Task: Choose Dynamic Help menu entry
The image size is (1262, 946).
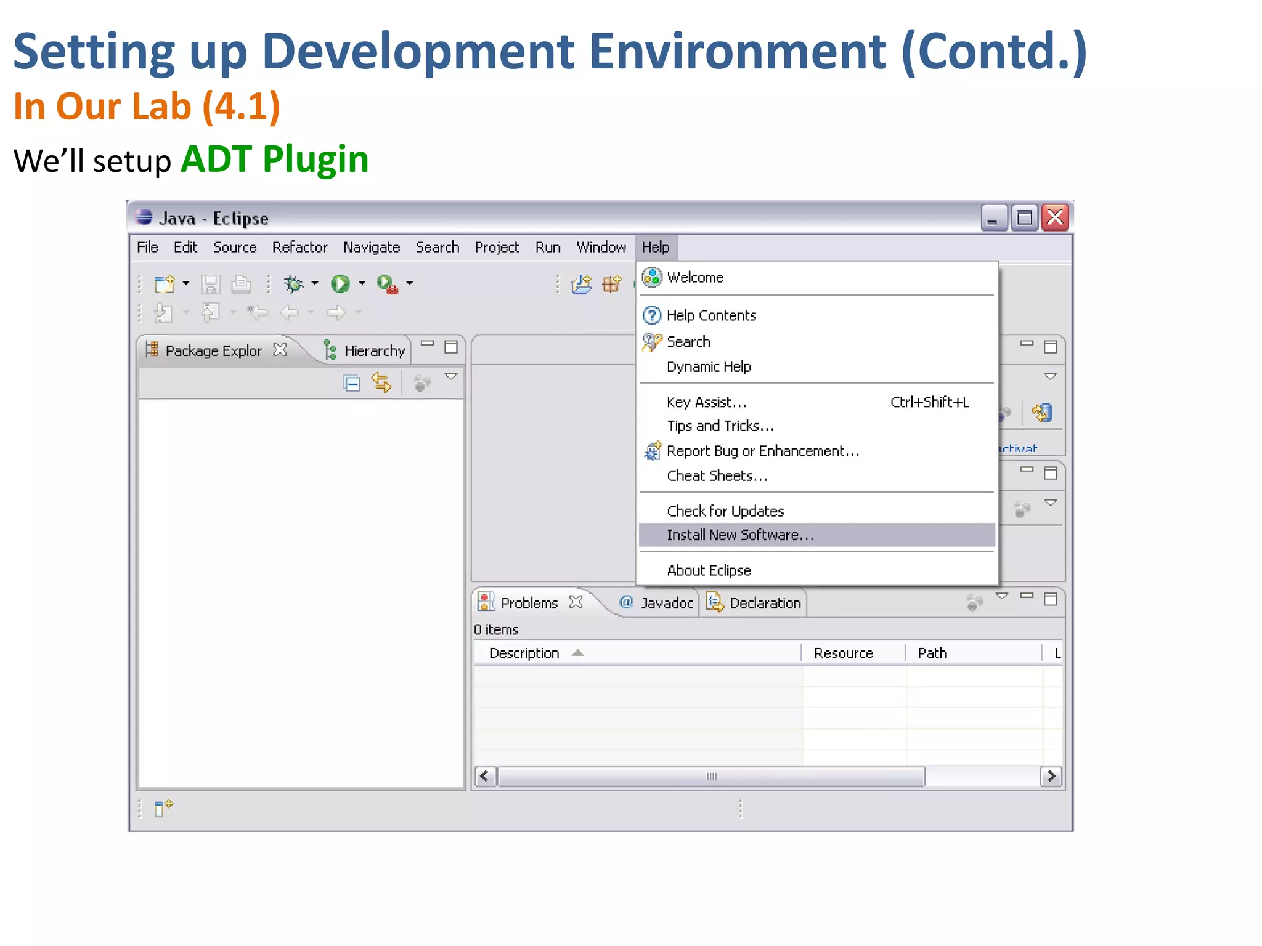Action: tap(817, 366)
